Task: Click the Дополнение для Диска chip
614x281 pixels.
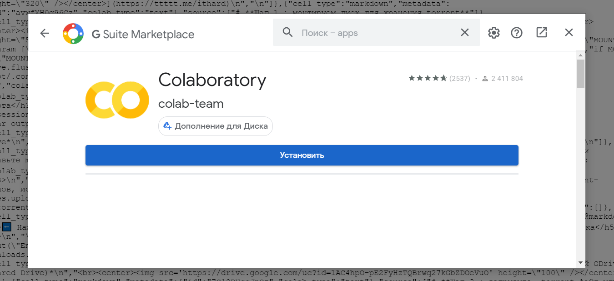Action: point(216,126)
